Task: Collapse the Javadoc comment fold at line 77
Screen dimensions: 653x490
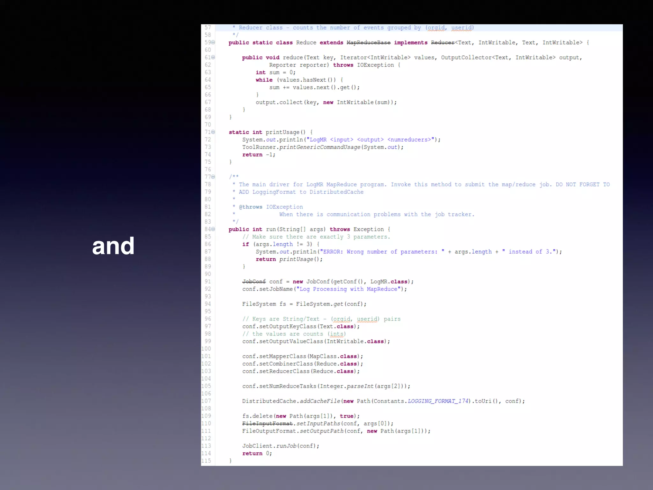Action: (213, 177)
